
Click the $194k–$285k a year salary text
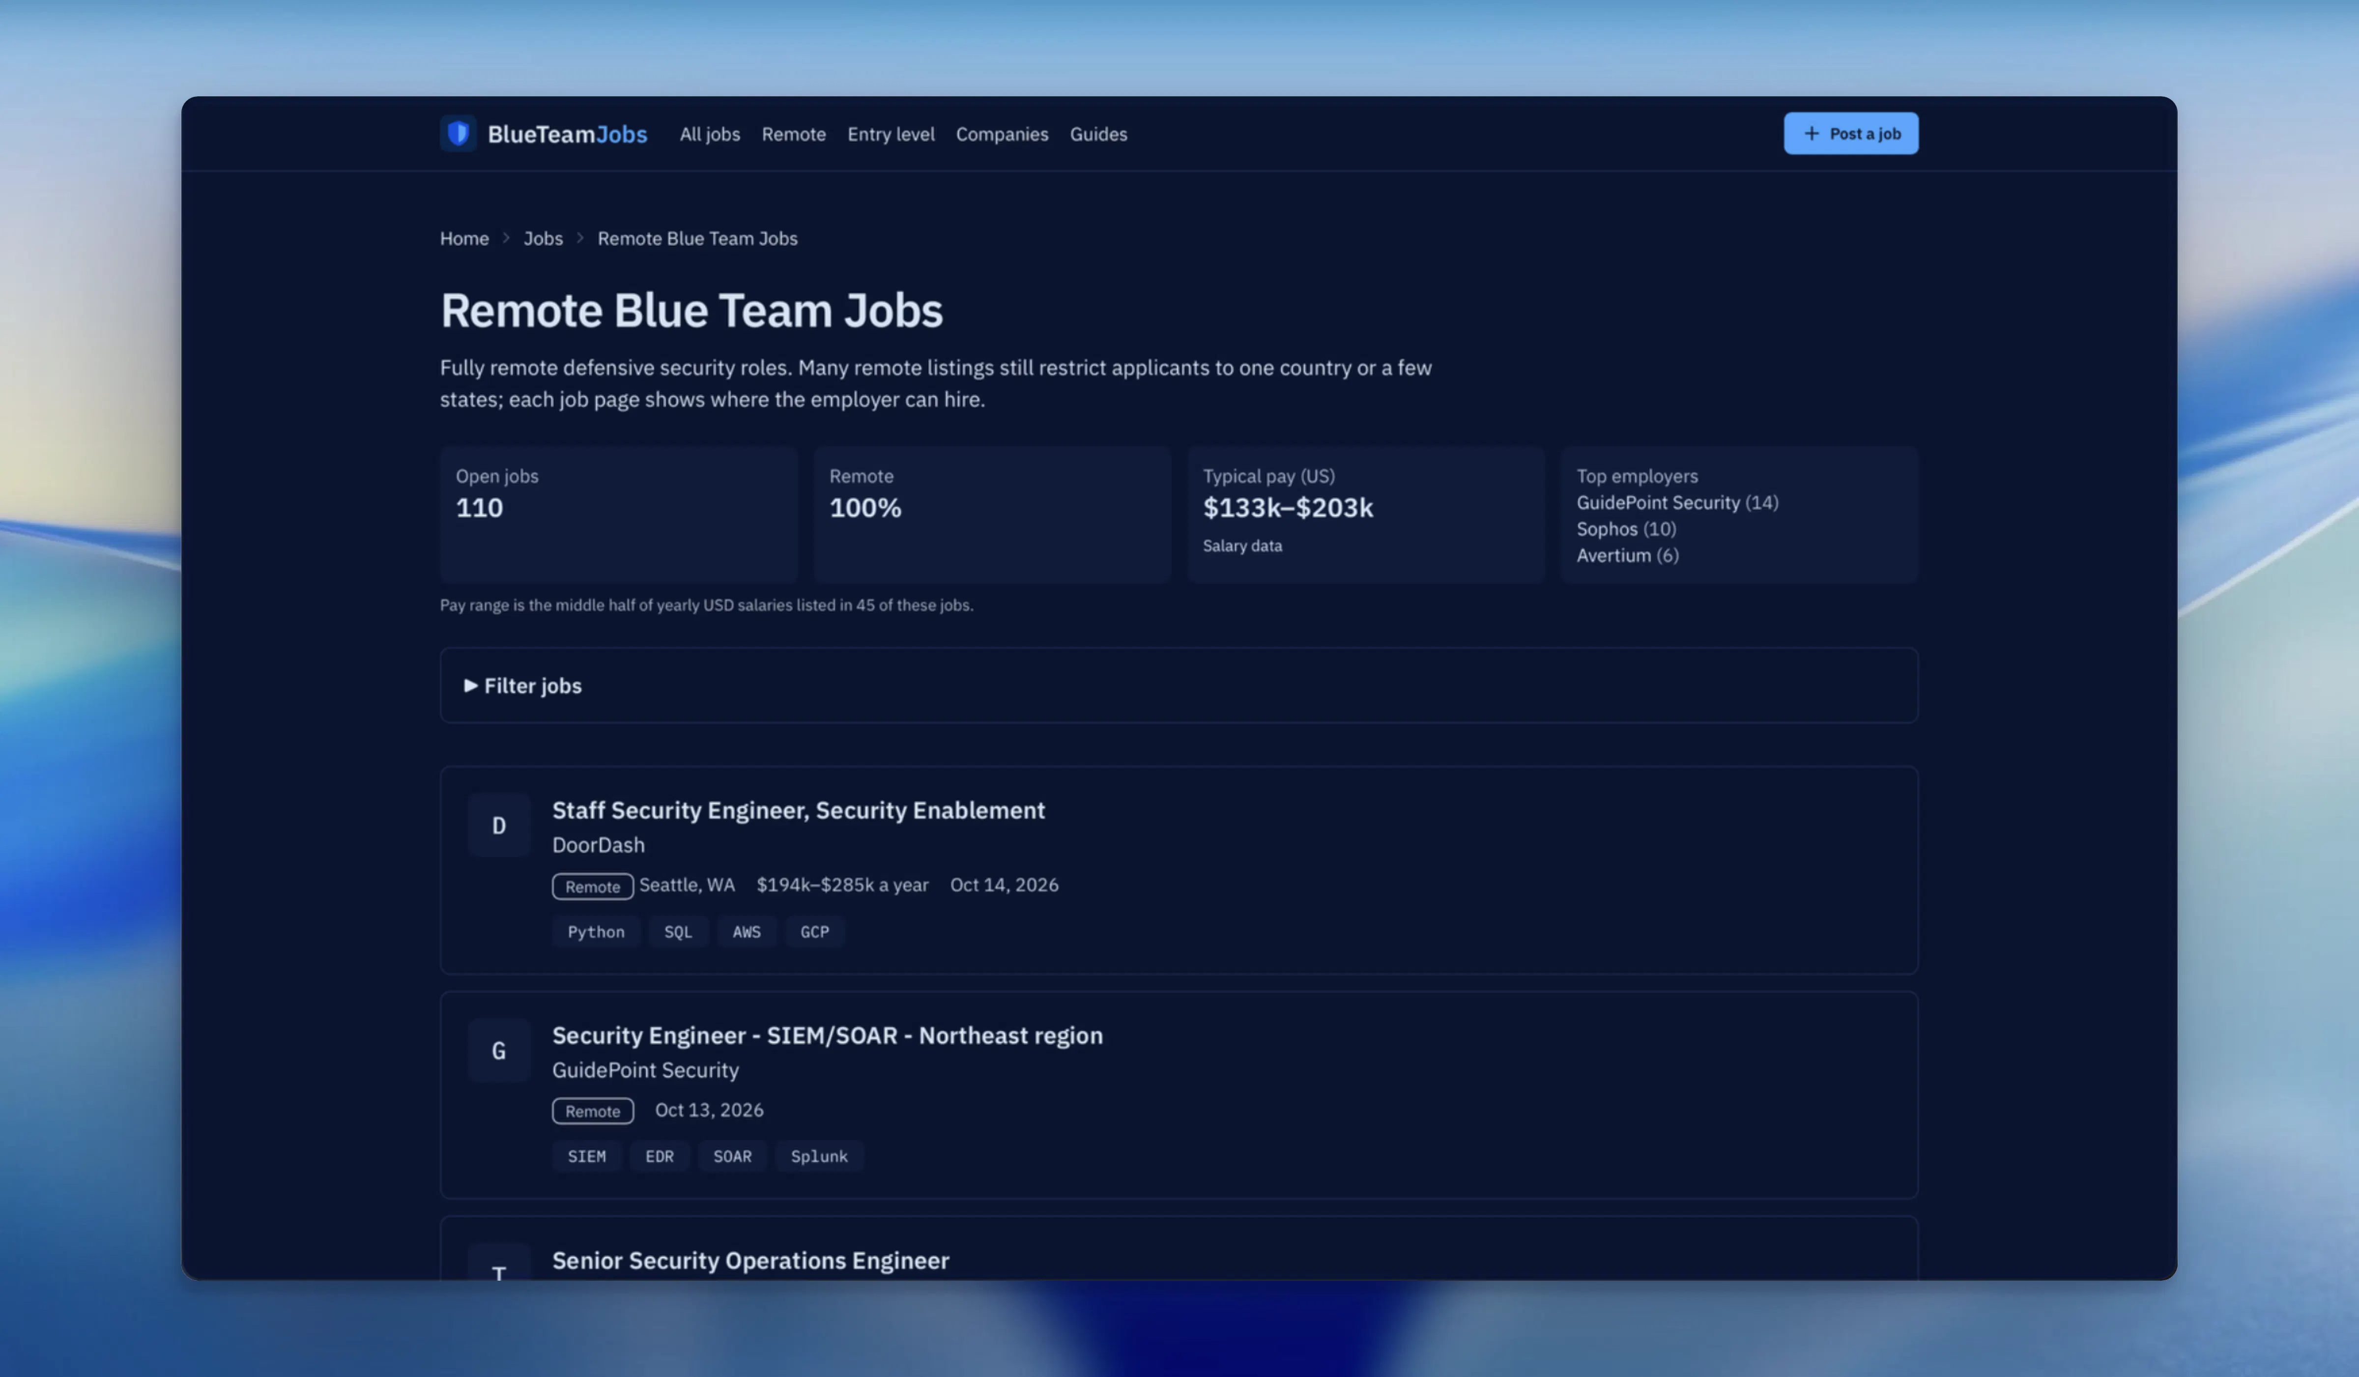pos(842,885)
